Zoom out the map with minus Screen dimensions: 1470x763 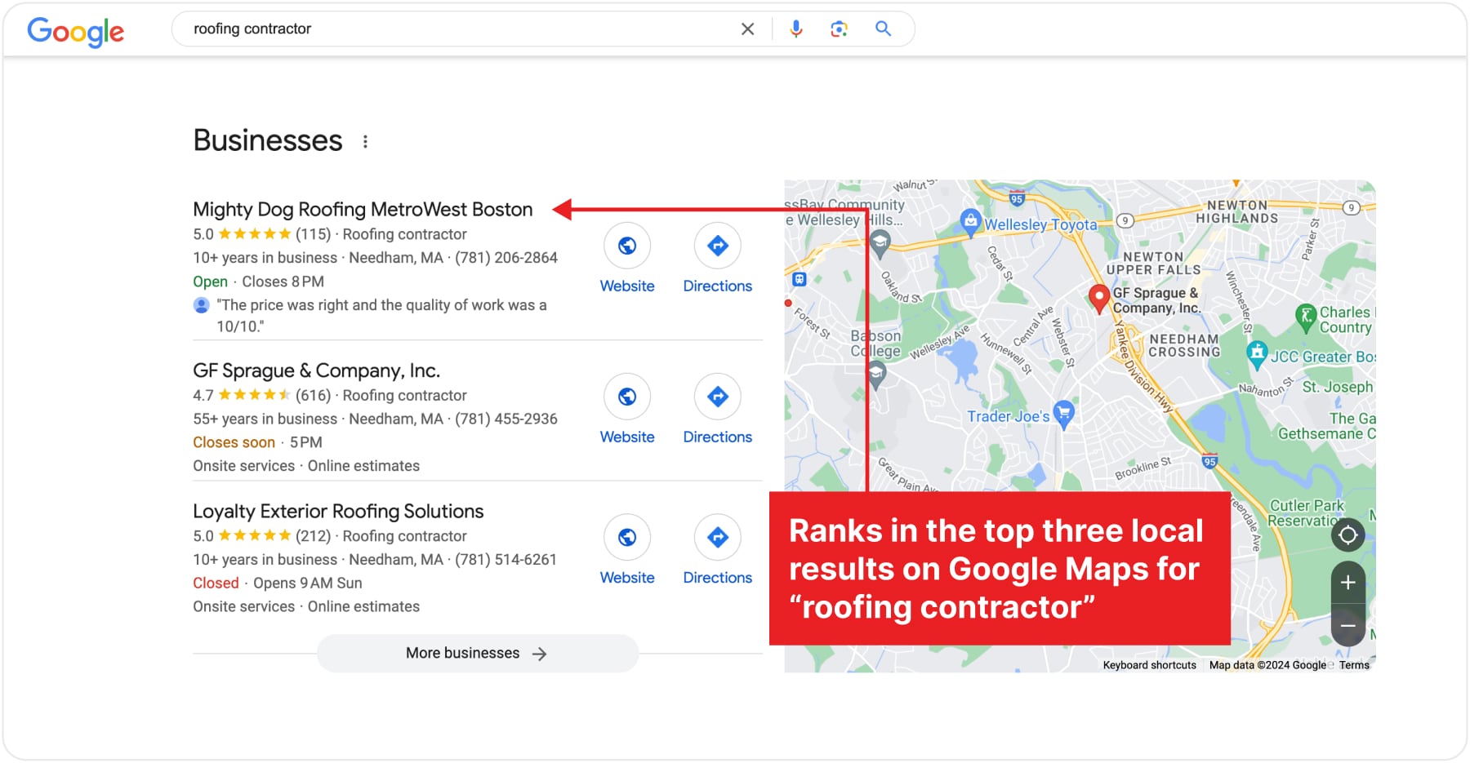point(1348,626)
